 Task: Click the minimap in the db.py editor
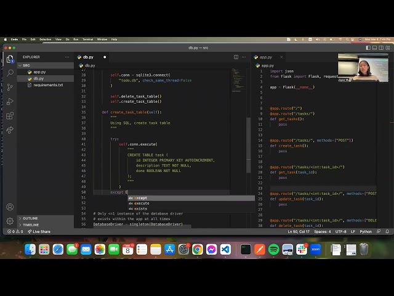tap(238, 80)
